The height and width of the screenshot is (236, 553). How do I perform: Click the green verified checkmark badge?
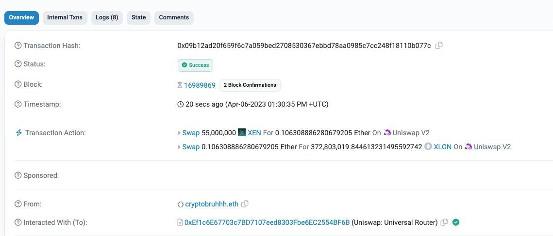coord(456,222)
